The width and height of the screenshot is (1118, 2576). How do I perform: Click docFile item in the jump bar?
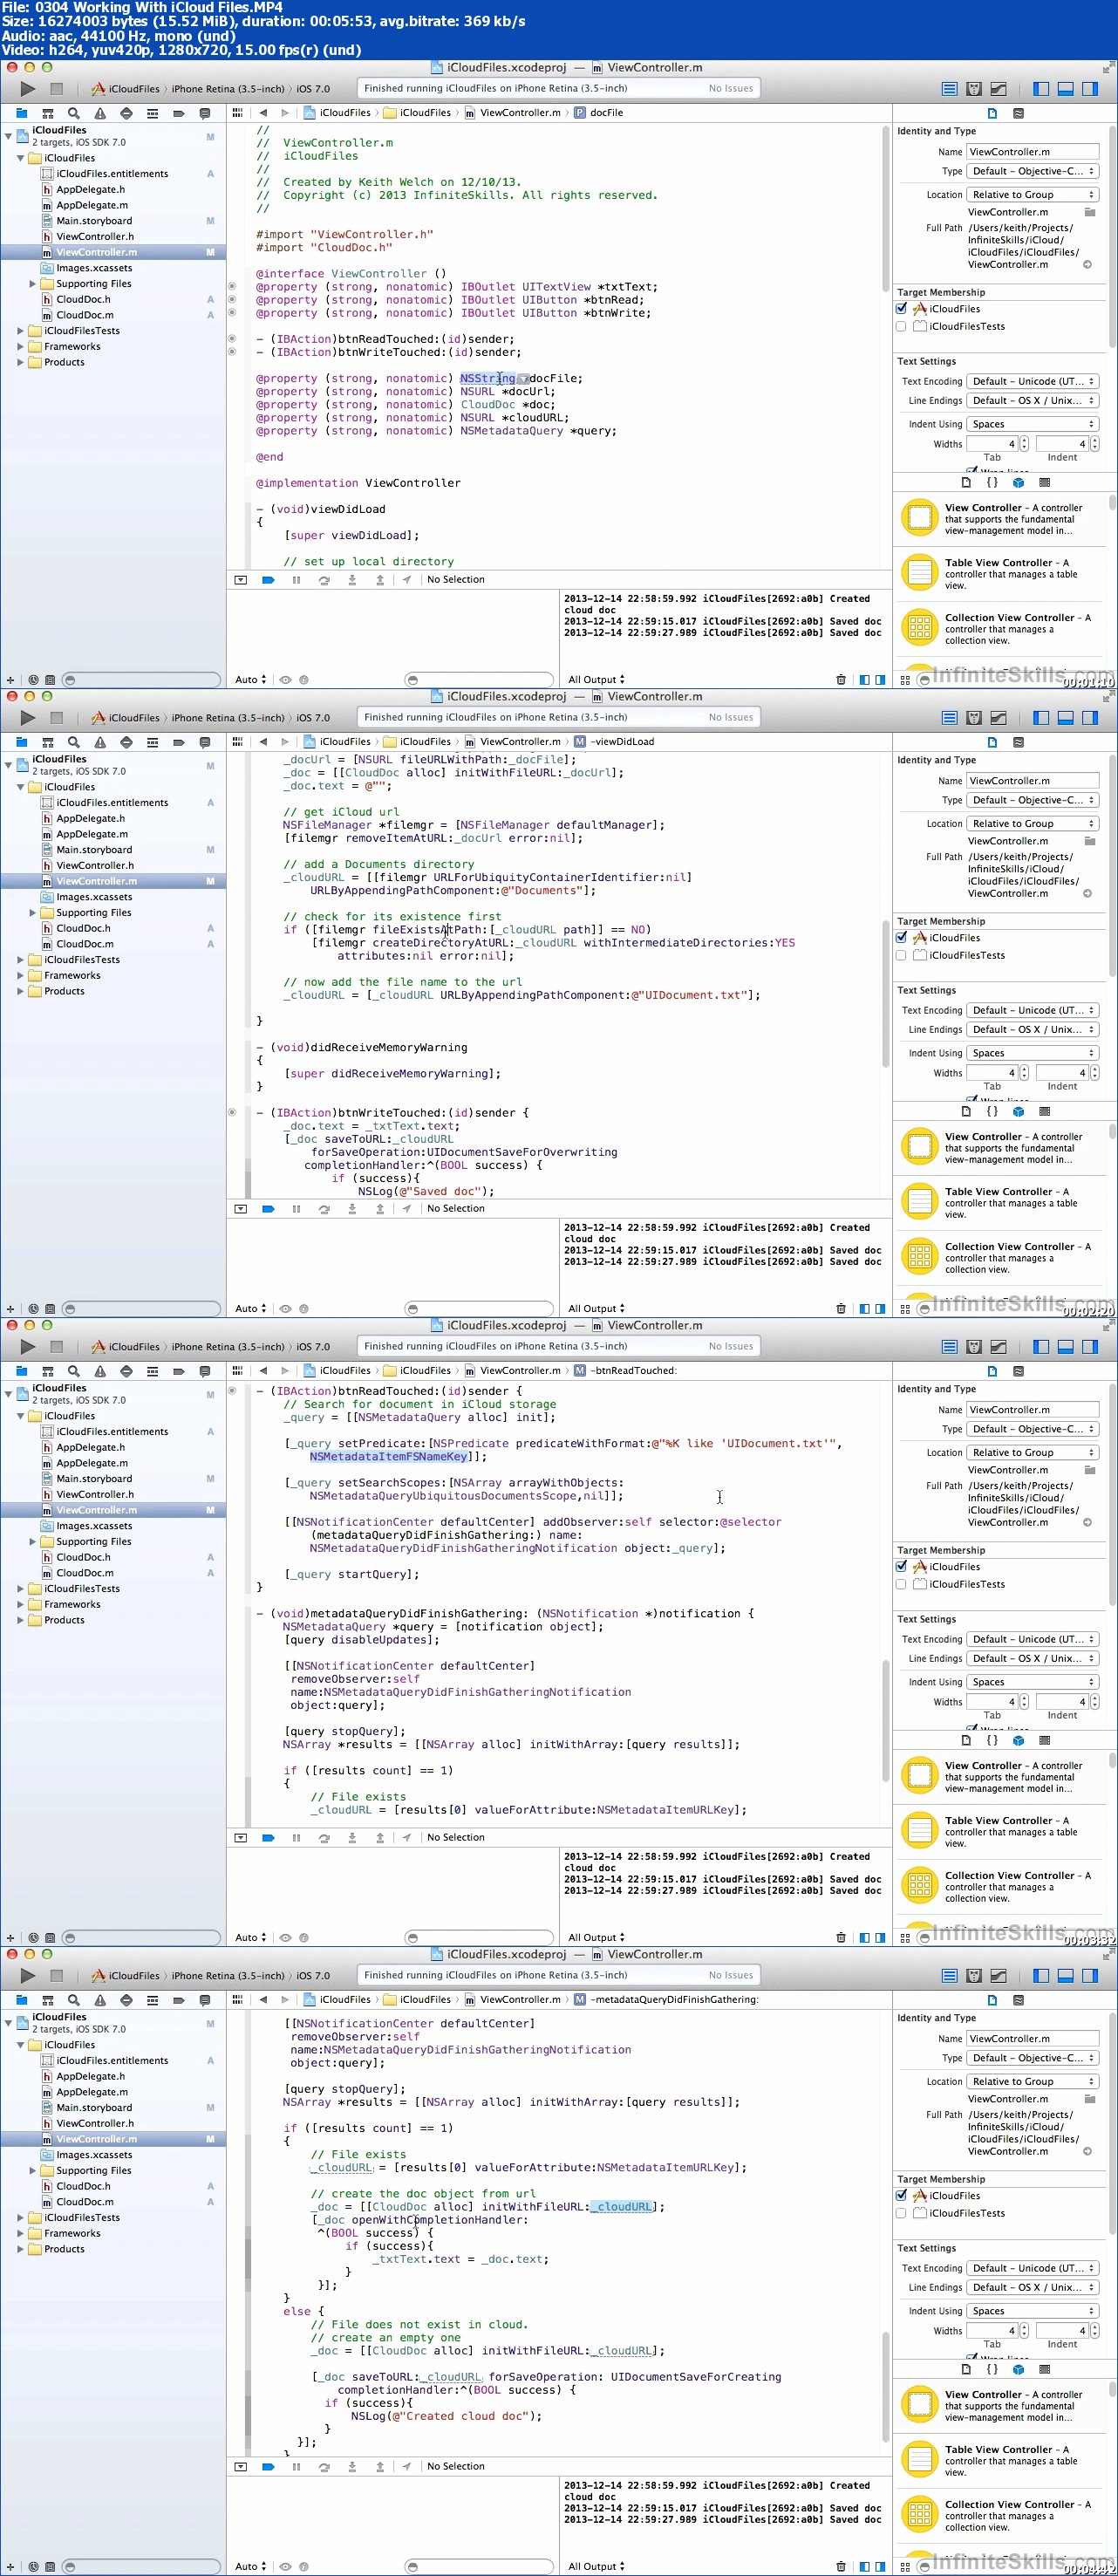click(599, 113)
